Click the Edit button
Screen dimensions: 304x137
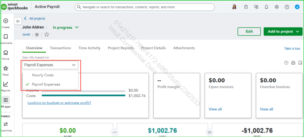(249, 31)
